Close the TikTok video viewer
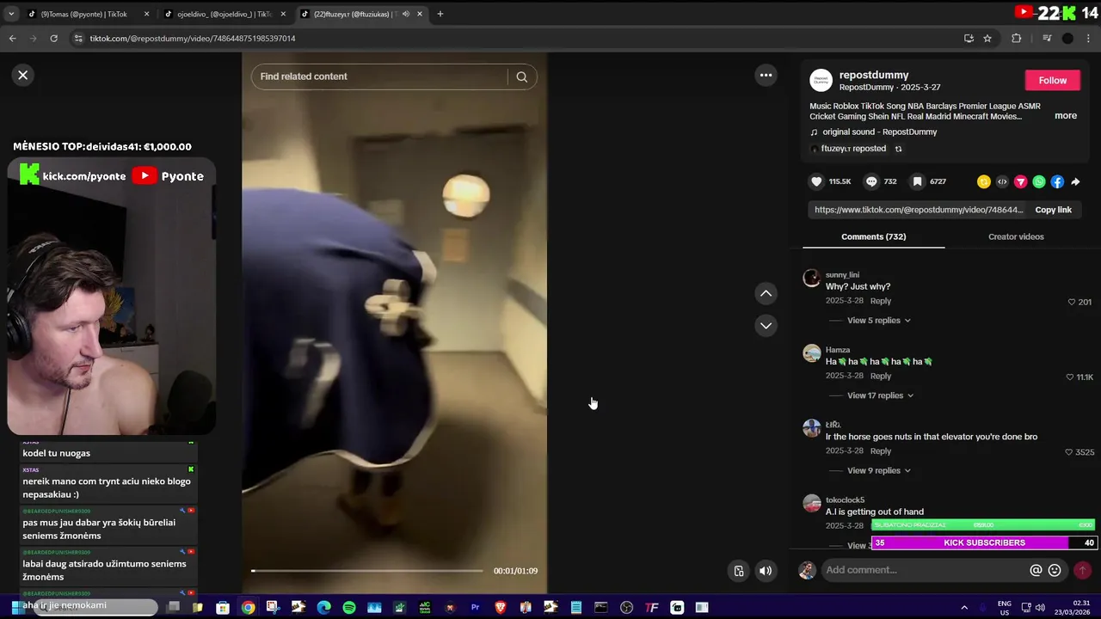 23,75
